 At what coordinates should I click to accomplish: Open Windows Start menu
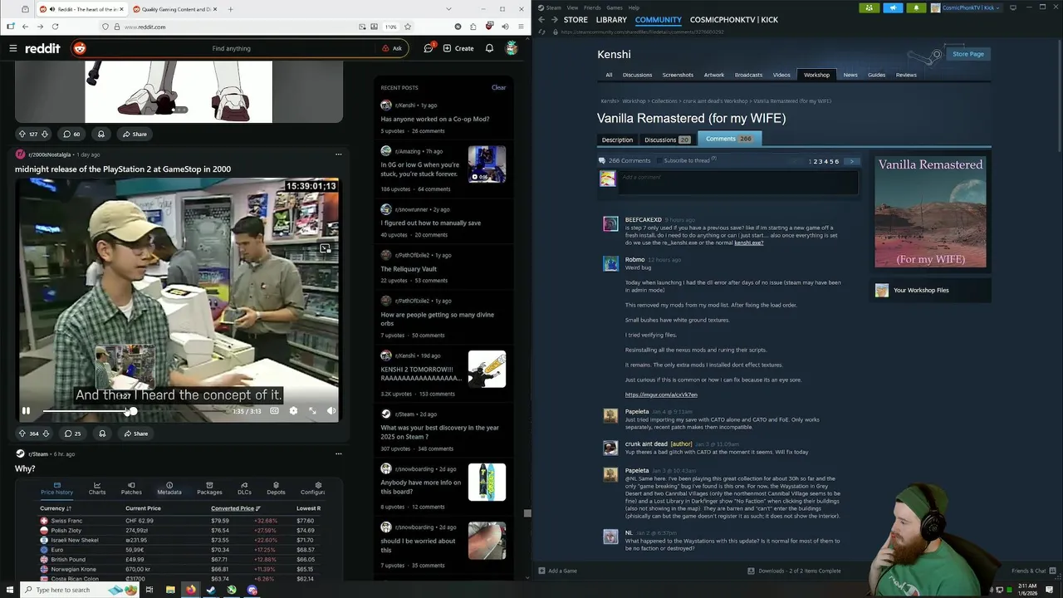point(9,590)
